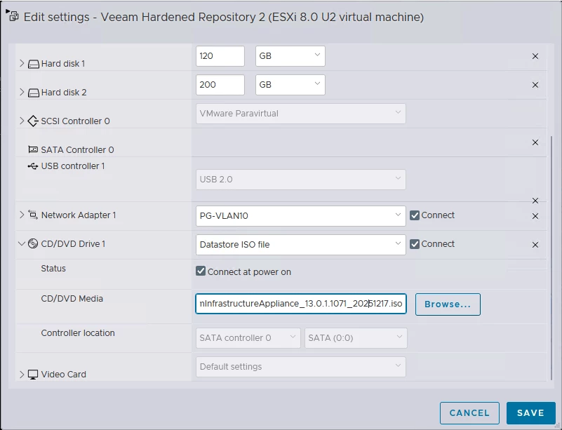The height and width of the screenshot is (430, 562).
Task: Open USB 2.0 controller type dropdown
Action: (x=301, y=180)
